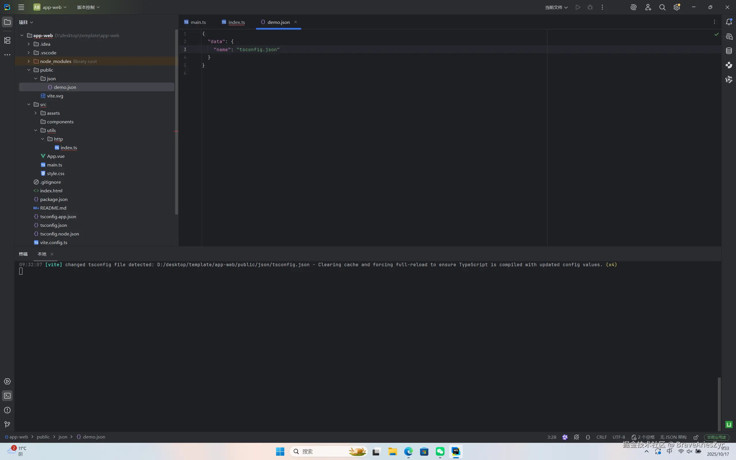Toggle file read-only lock in status bar
This screenshot has width=736, height=460.
click(x=696, y=437)
